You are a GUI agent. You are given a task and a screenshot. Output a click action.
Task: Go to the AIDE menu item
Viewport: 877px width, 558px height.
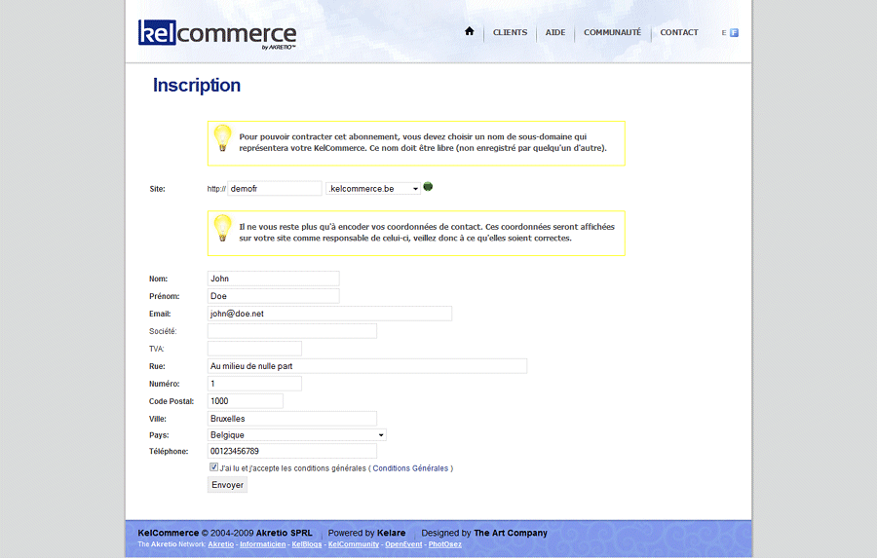click(555, 33)
